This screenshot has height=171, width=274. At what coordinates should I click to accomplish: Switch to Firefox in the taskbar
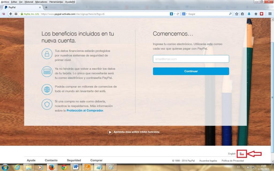tap(52, 168)
